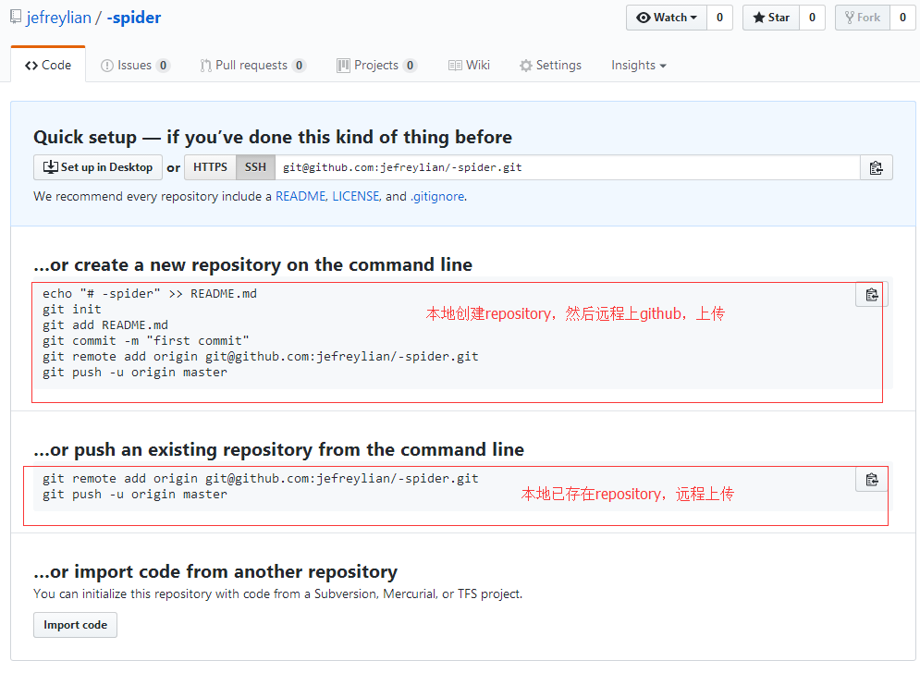Click the Issues circle icon

click(x=106, y=66)
